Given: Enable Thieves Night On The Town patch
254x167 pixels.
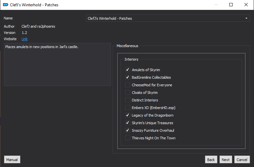Looking at the screenshot, I should 127,138.
